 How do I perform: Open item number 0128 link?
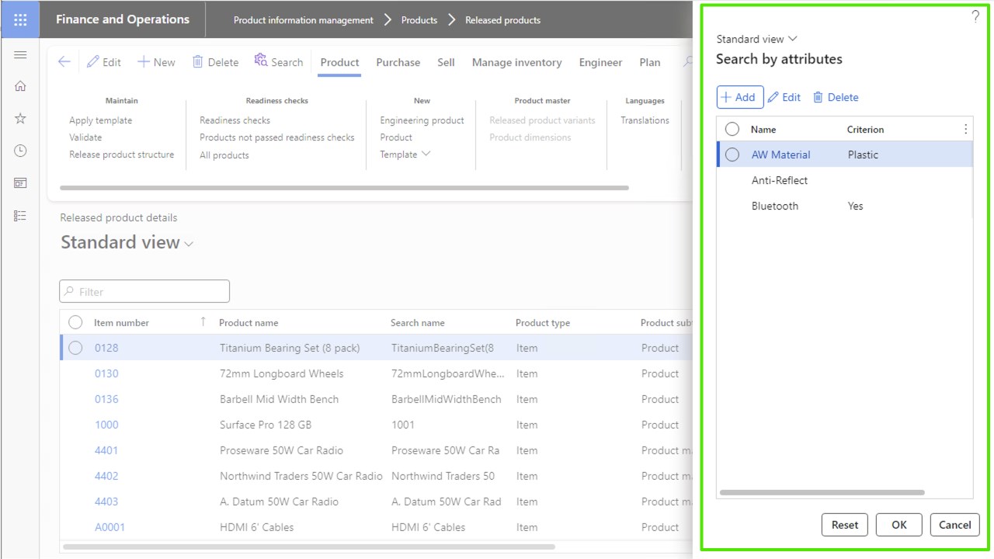pos(106,348)
